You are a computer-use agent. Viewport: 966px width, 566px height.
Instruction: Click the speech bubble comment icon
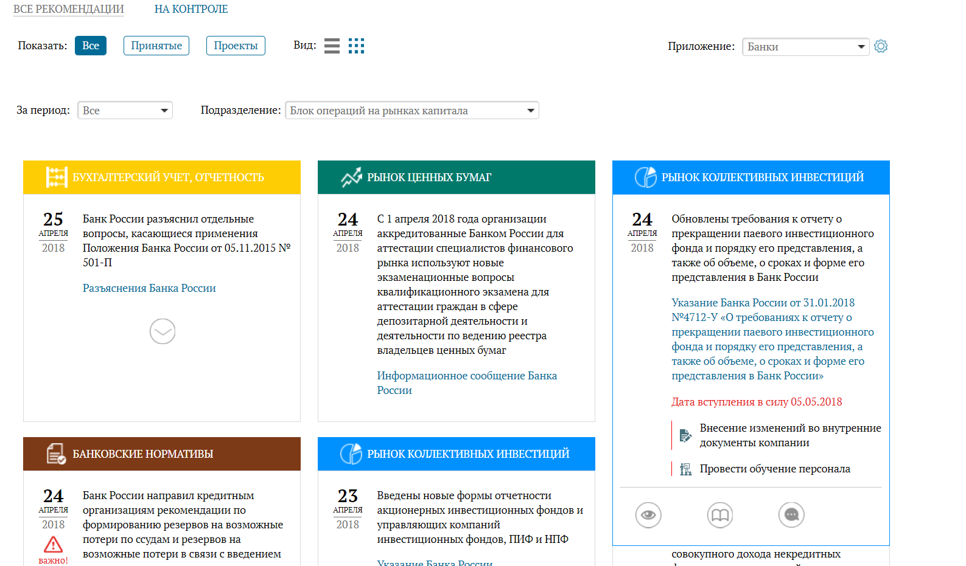(791, 515)
